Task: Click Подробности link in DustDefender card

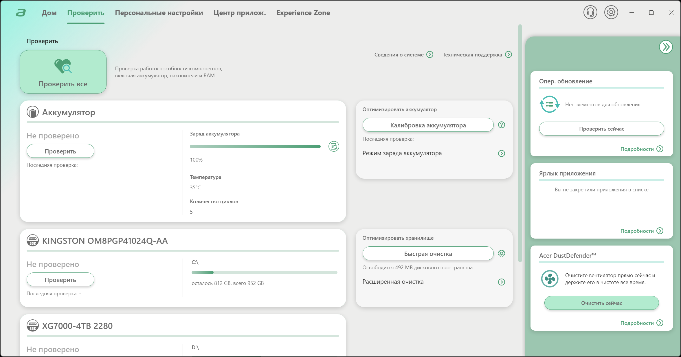Action: pos(637,323)
